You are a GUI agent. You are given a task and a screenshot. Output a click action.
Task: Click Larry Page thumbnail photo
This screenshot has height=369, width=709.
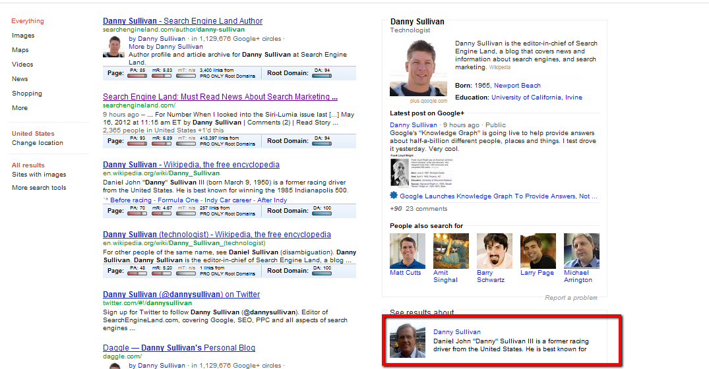coord(538,250)
